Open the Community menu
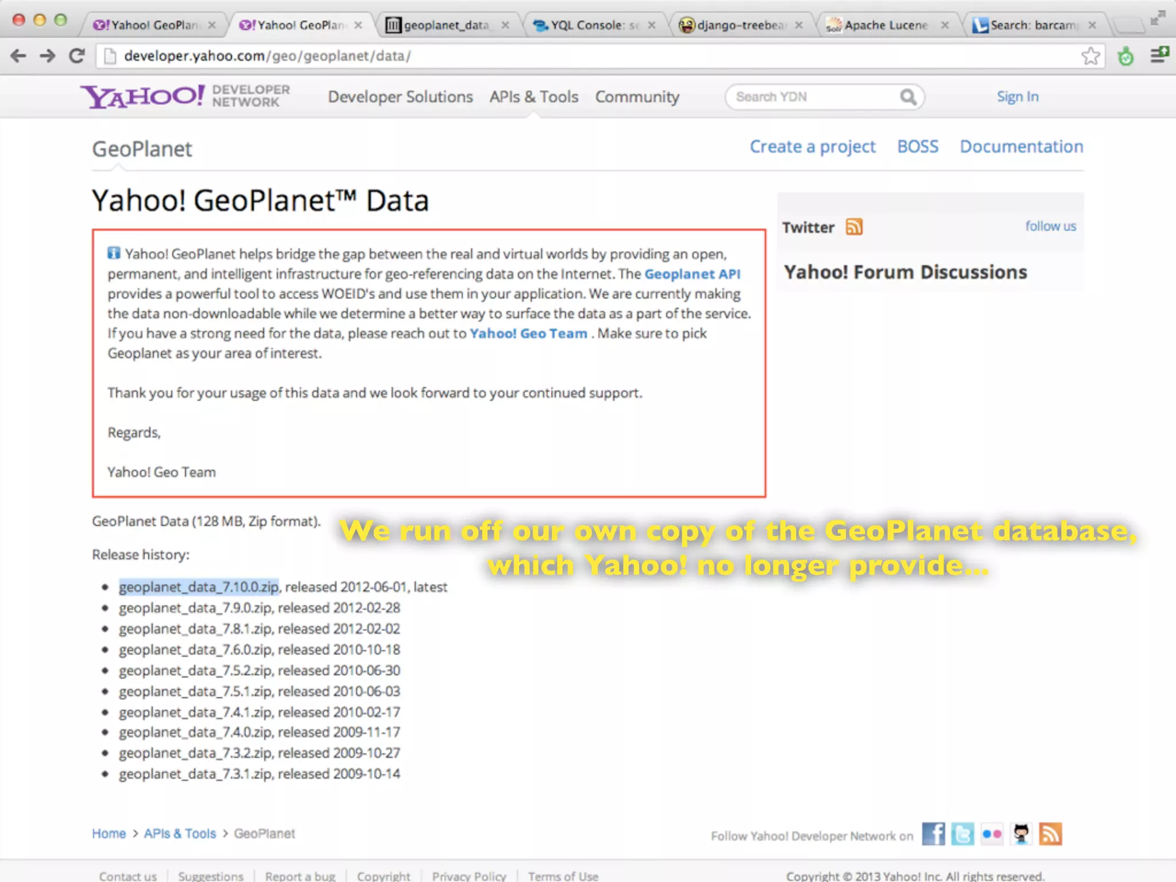Screen dimensions: 1176x882 637,96
